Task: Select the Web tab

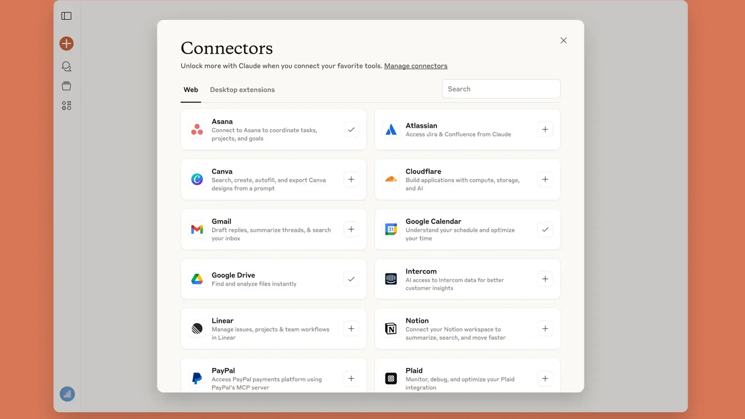Action: (191, 90)
